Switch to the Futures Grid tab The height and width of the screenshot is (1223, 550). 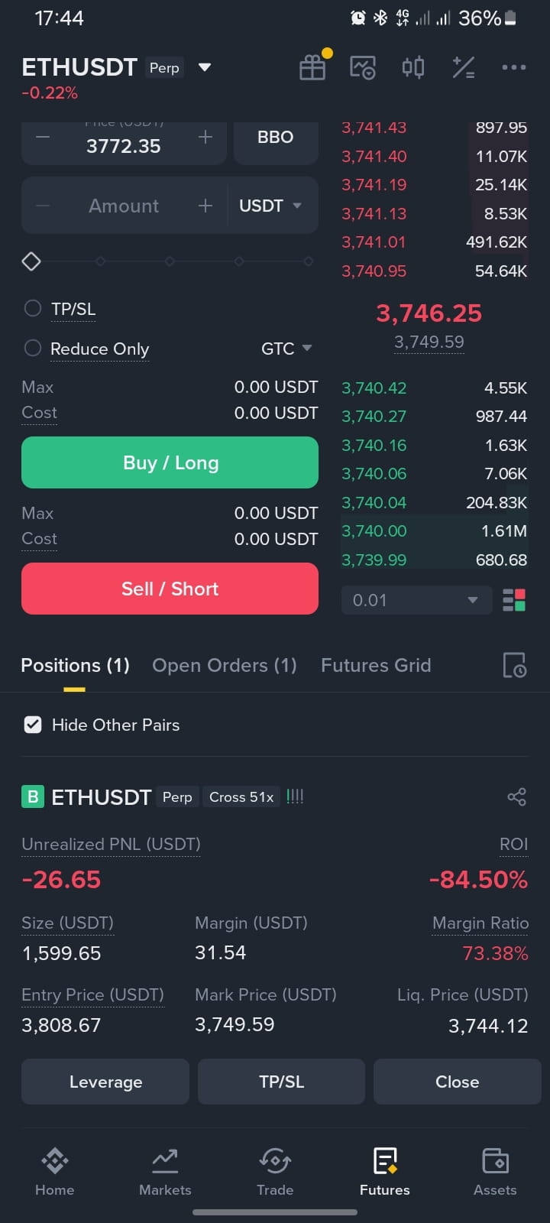pos(376,665)
